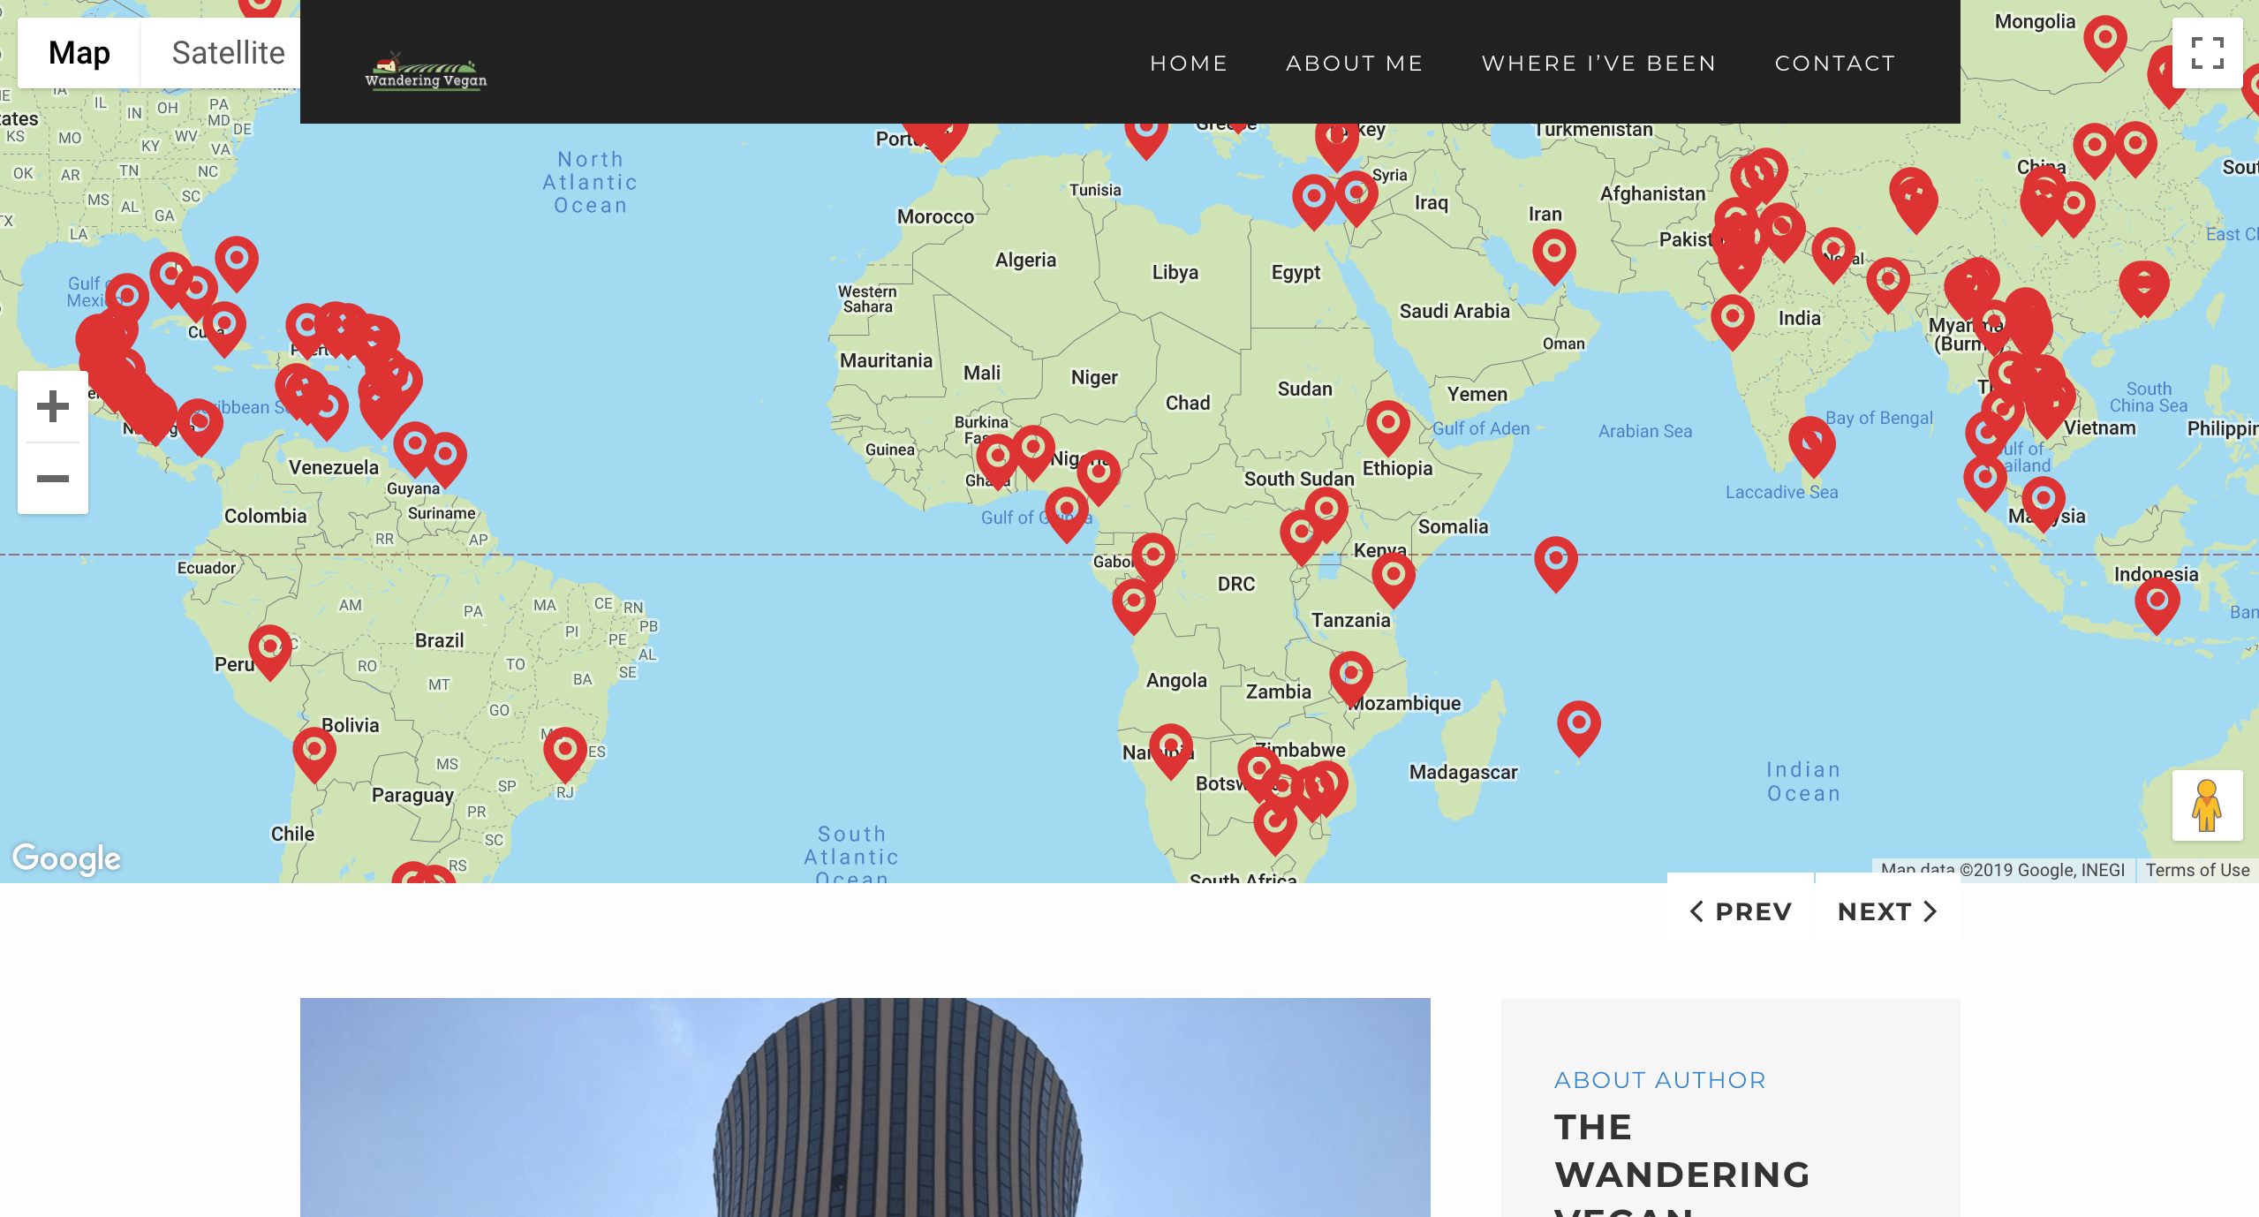Click the Algeria map label
2259x1217 pixels.
1025,260
